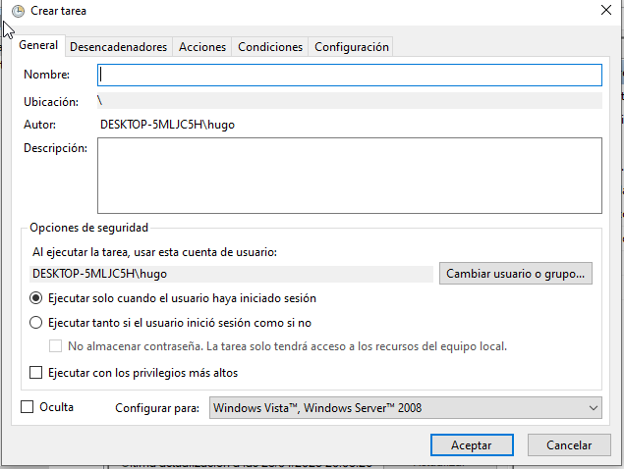Check the Oculta checkbox
624x469 pixels.
coord(28,407)
